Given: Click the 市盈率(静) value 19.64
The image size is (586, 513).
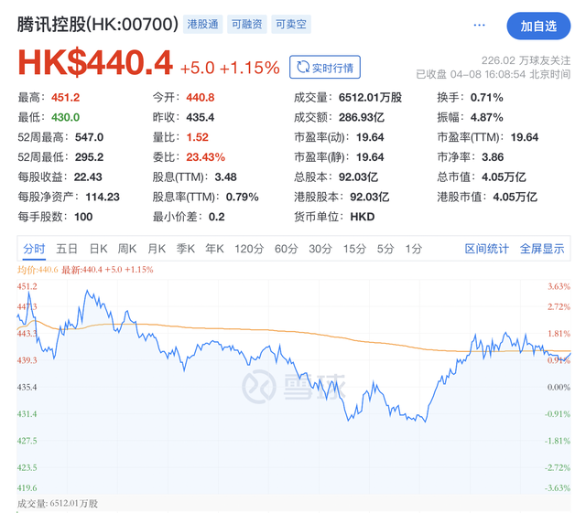Looking at the screenshot, I should 370,156.
